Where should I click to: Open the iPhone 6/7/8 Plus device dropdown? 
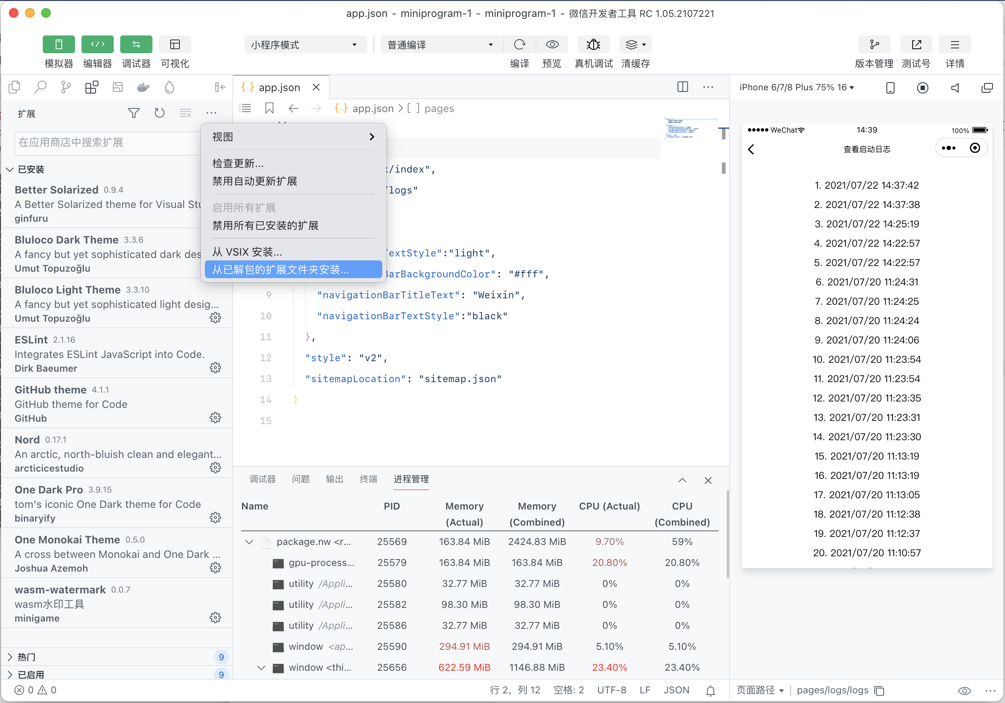coord(796,87)
